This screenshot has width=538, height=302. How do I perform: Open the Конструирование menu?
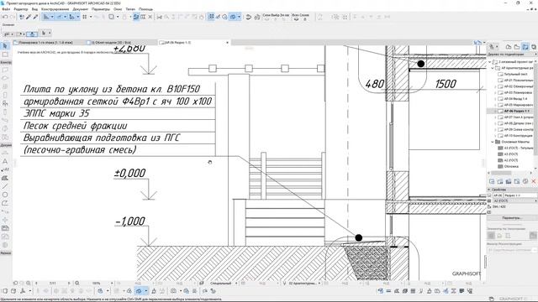(55, 9)
